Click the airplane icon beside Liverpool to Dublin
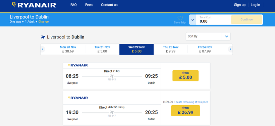 click(x=43, y=37)
